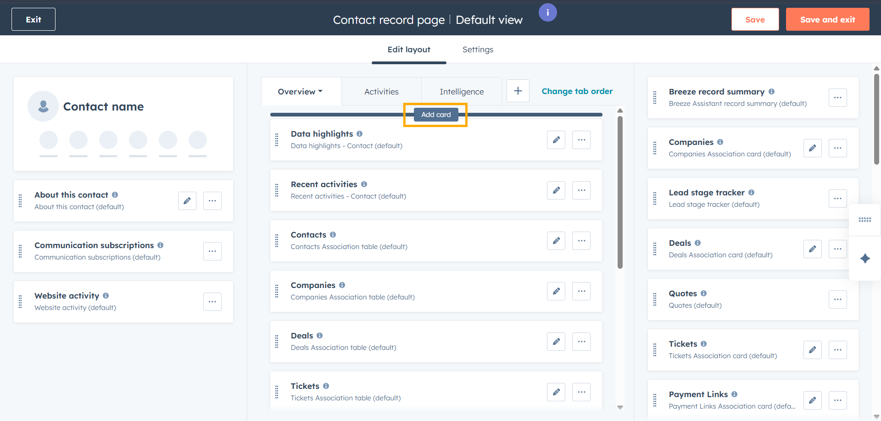
Task: Show info tooltip for Lead stage tracker
Action: (751, 193)
